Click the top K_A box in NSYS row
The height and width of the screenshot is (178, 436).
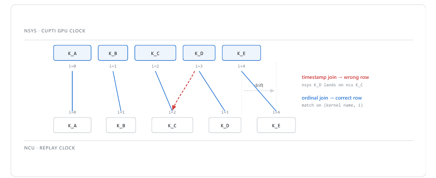(72, 53)
